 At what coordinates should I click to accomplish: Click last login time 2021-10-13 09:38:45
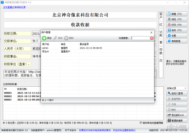(91, 48)
